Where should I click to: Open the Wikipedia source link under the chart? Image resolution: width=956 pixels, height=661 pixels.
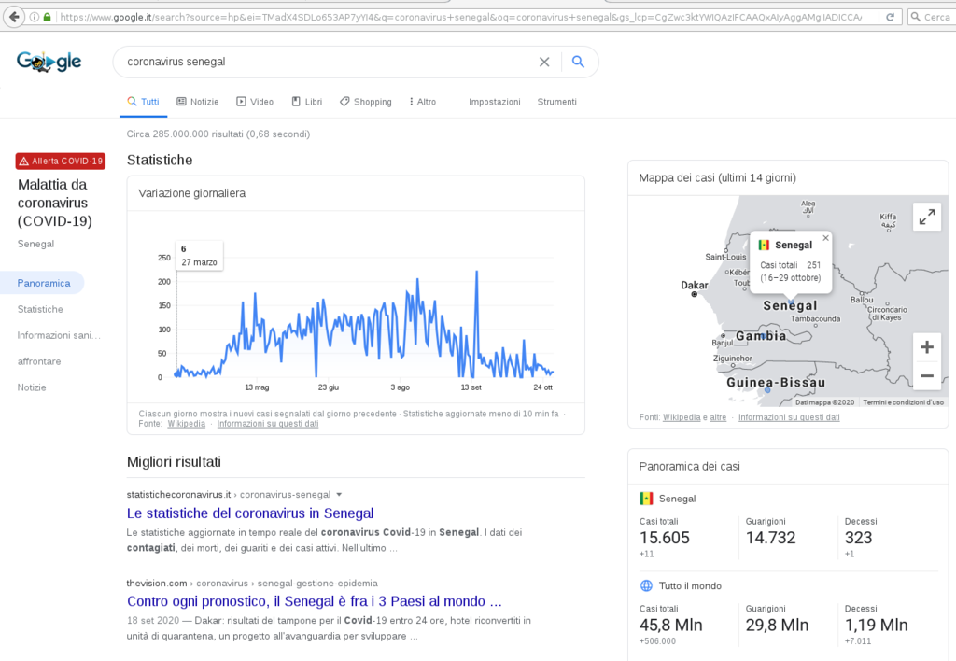tap(187, 424)
